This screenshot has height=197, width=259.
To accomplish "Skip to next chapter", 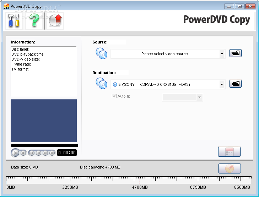I will pos(38,153).
